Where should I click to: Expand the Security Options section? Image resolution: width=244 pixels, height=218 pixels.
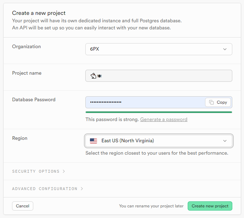point(35,171)
